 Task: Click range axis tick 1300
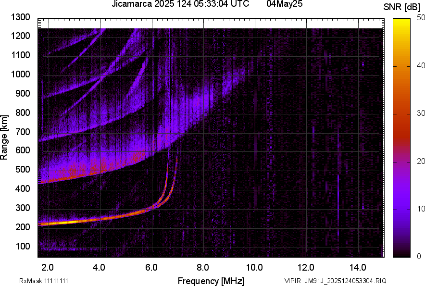point(20,17)
